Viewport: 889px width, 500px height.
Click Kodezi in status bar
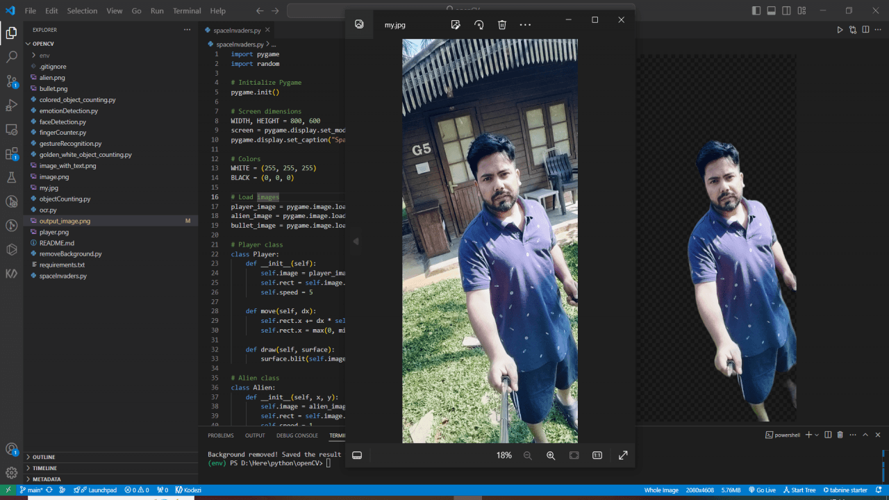tap(188, 490)
